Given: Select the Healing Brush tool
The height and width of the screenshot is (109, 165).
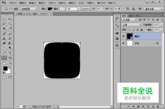Looking at the screenshot, I should tap(4, 34).
